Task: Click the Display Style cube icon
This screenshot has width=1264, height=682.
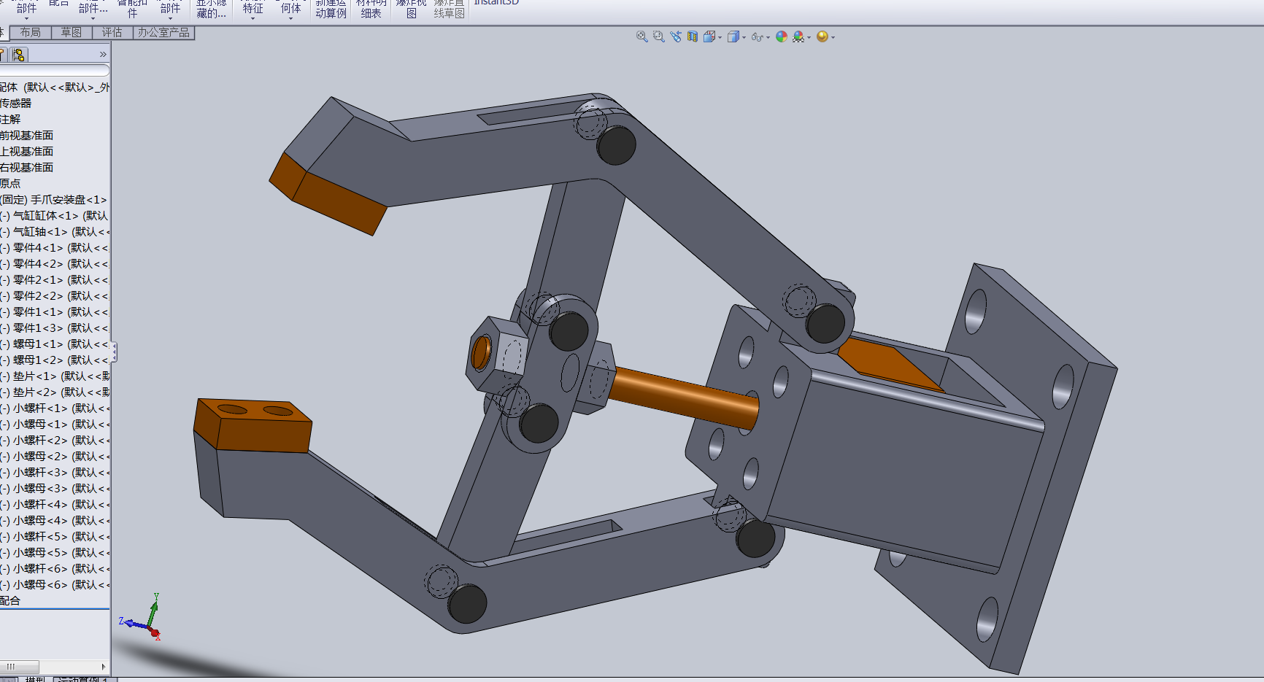Action: (733, 36)
